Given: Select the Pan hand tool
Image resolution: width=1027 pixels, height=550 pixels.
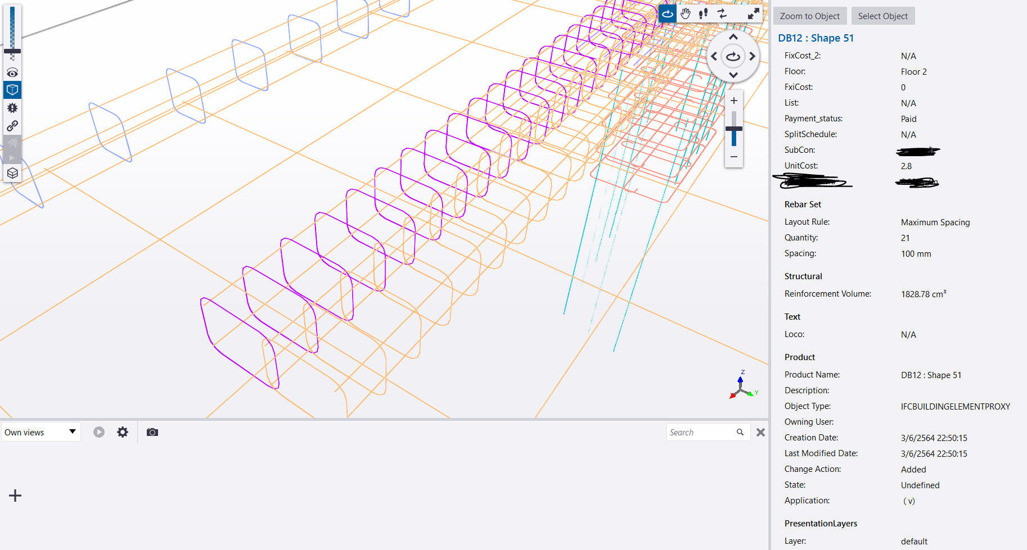Looking at the screenshot, I should [685, 14].
